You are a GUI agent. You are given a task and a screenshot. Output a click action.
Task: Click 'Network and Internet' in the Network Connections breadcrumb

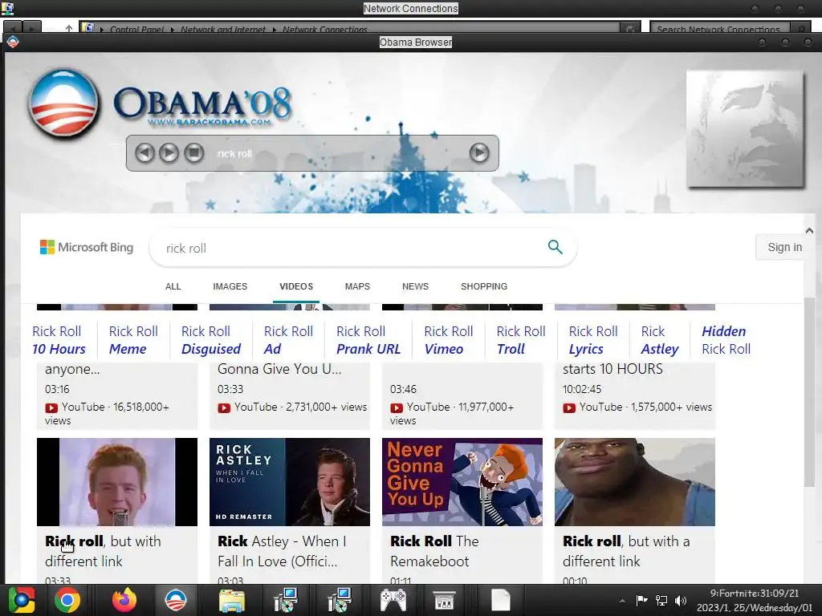223,30
